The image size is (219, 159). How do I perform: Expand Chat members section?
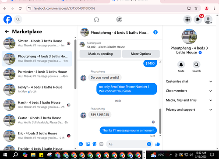(189, 91)
